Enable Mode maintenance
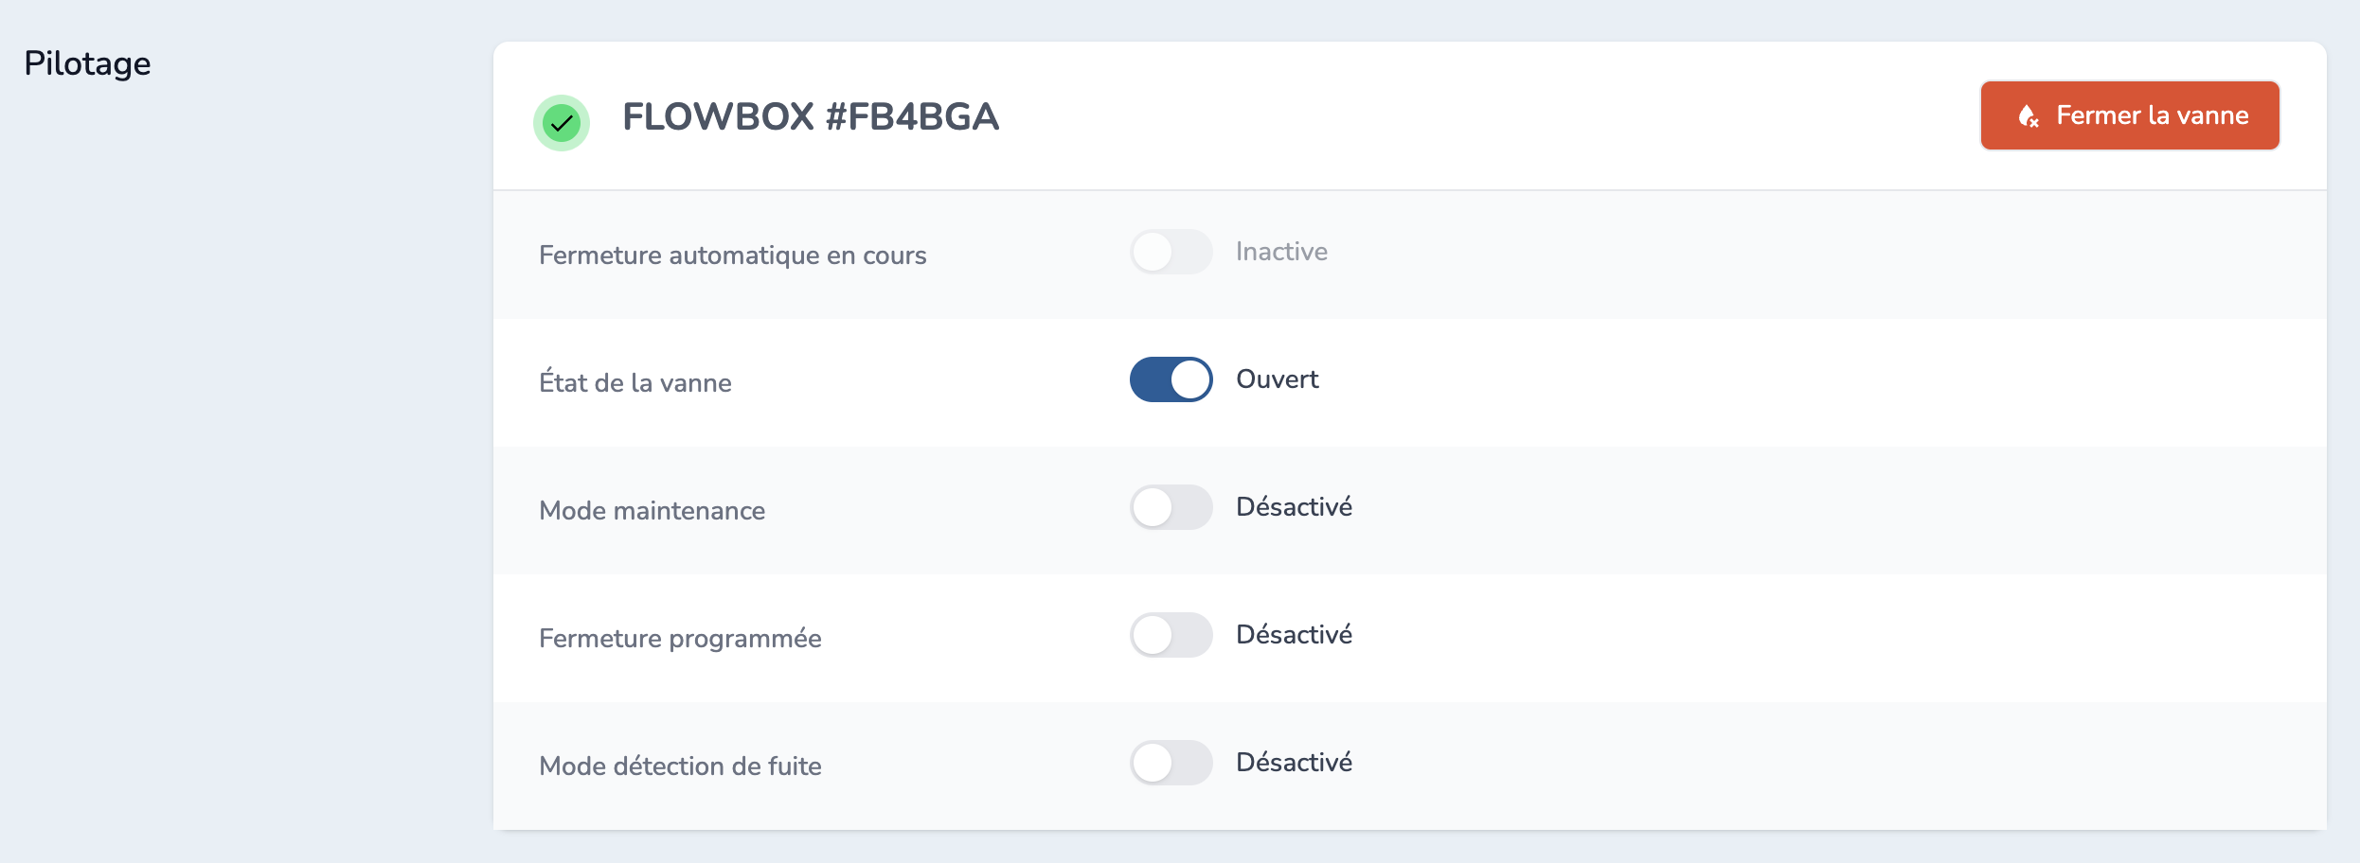The width and height of the screenshot is (2360, 863). (x=1171, y=507)
